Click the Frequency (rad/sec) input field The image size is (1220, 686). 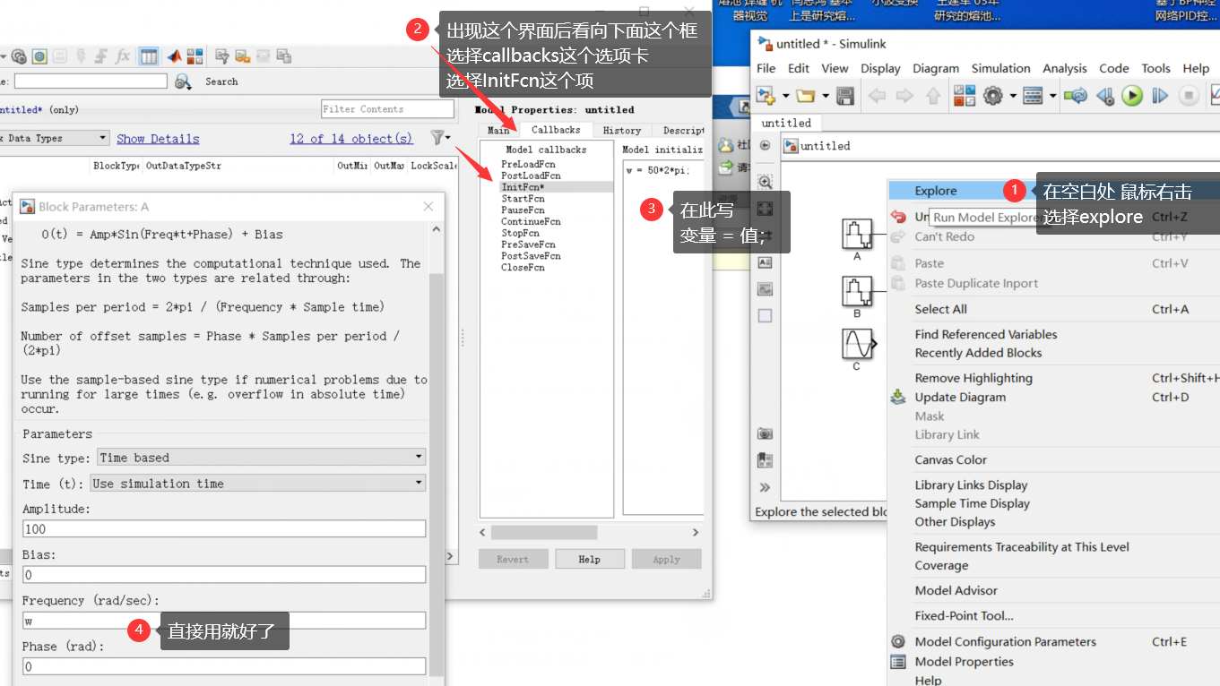click(x=224, y=621)
